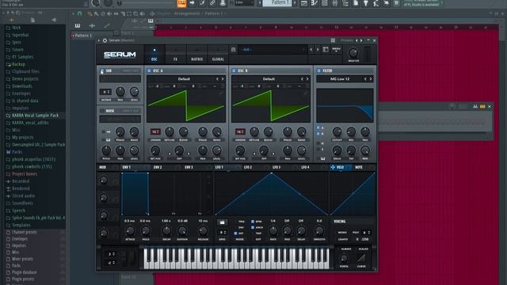The height and width of the screenshot is (285, 507).
Task: Open the mixer from FL Studio toolbar
Action: pyautogui.click(x=334, y=3)
